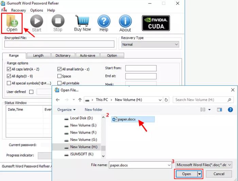Click the Buy Now shopping cart icon
Image resolution: width=238 pixels, height=181 pixels.
(82, 21)
